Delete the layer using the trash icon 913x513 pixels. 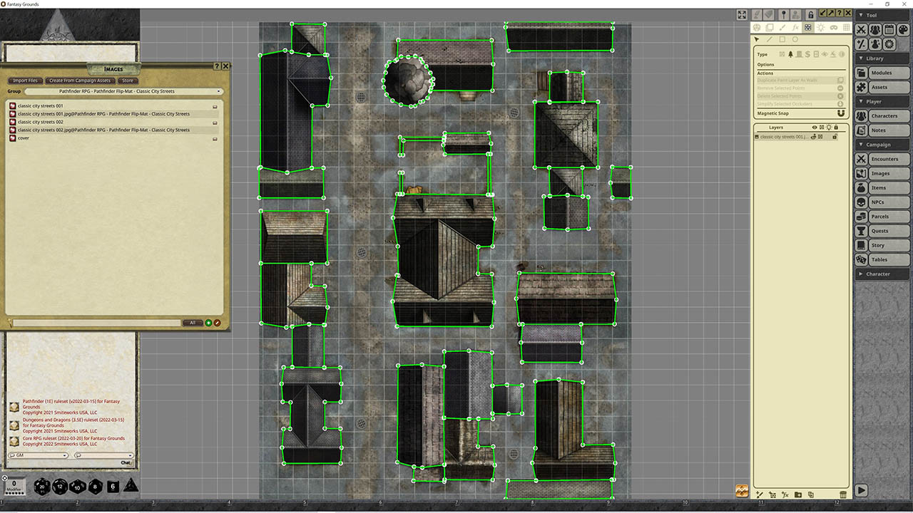(x=844, y=494)
